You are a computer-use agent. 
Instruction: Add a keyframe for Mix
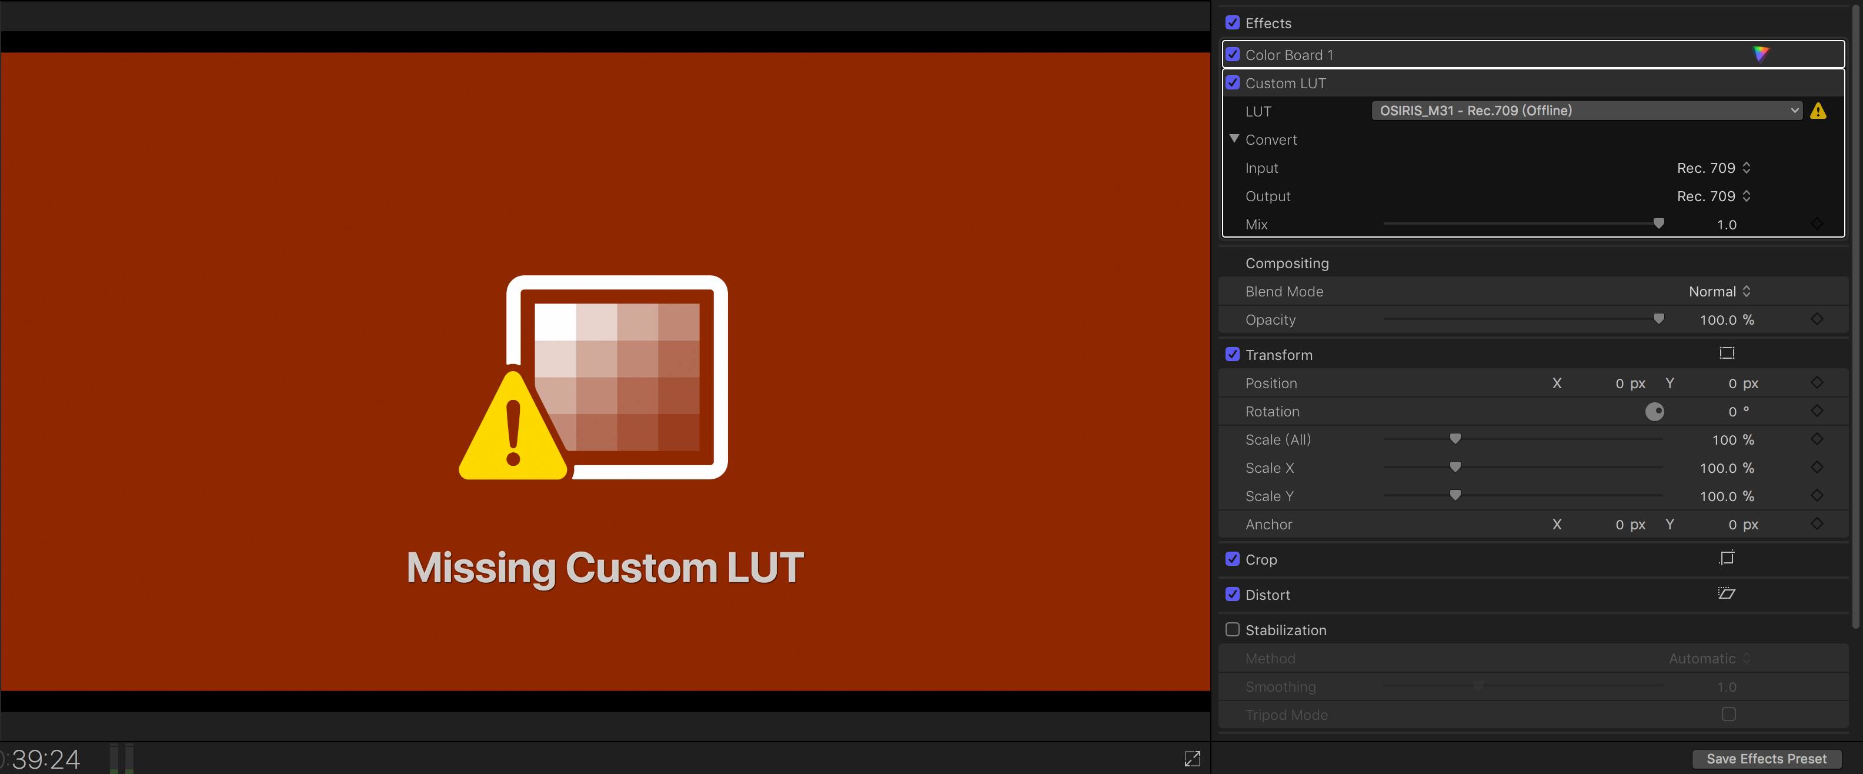click(1817, 224)
